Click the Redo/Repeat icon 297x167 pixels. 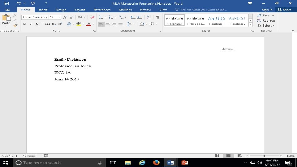[x=33, y=3]
